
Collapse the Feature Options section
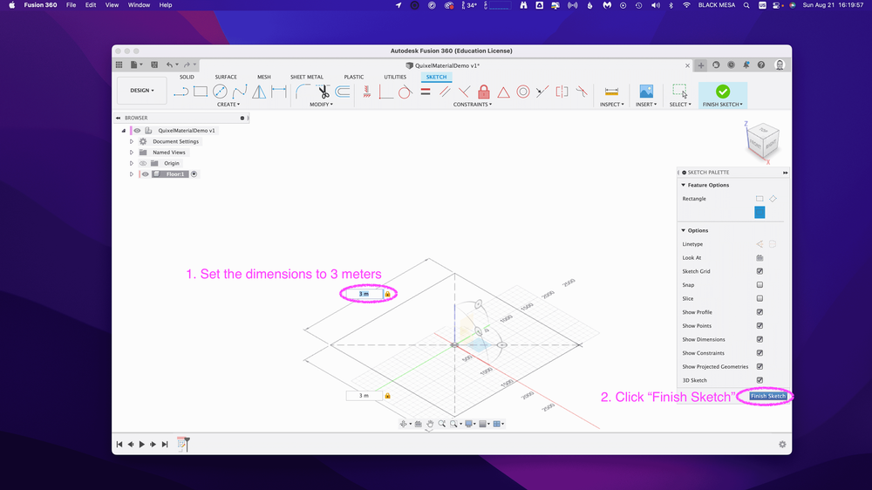684,185
